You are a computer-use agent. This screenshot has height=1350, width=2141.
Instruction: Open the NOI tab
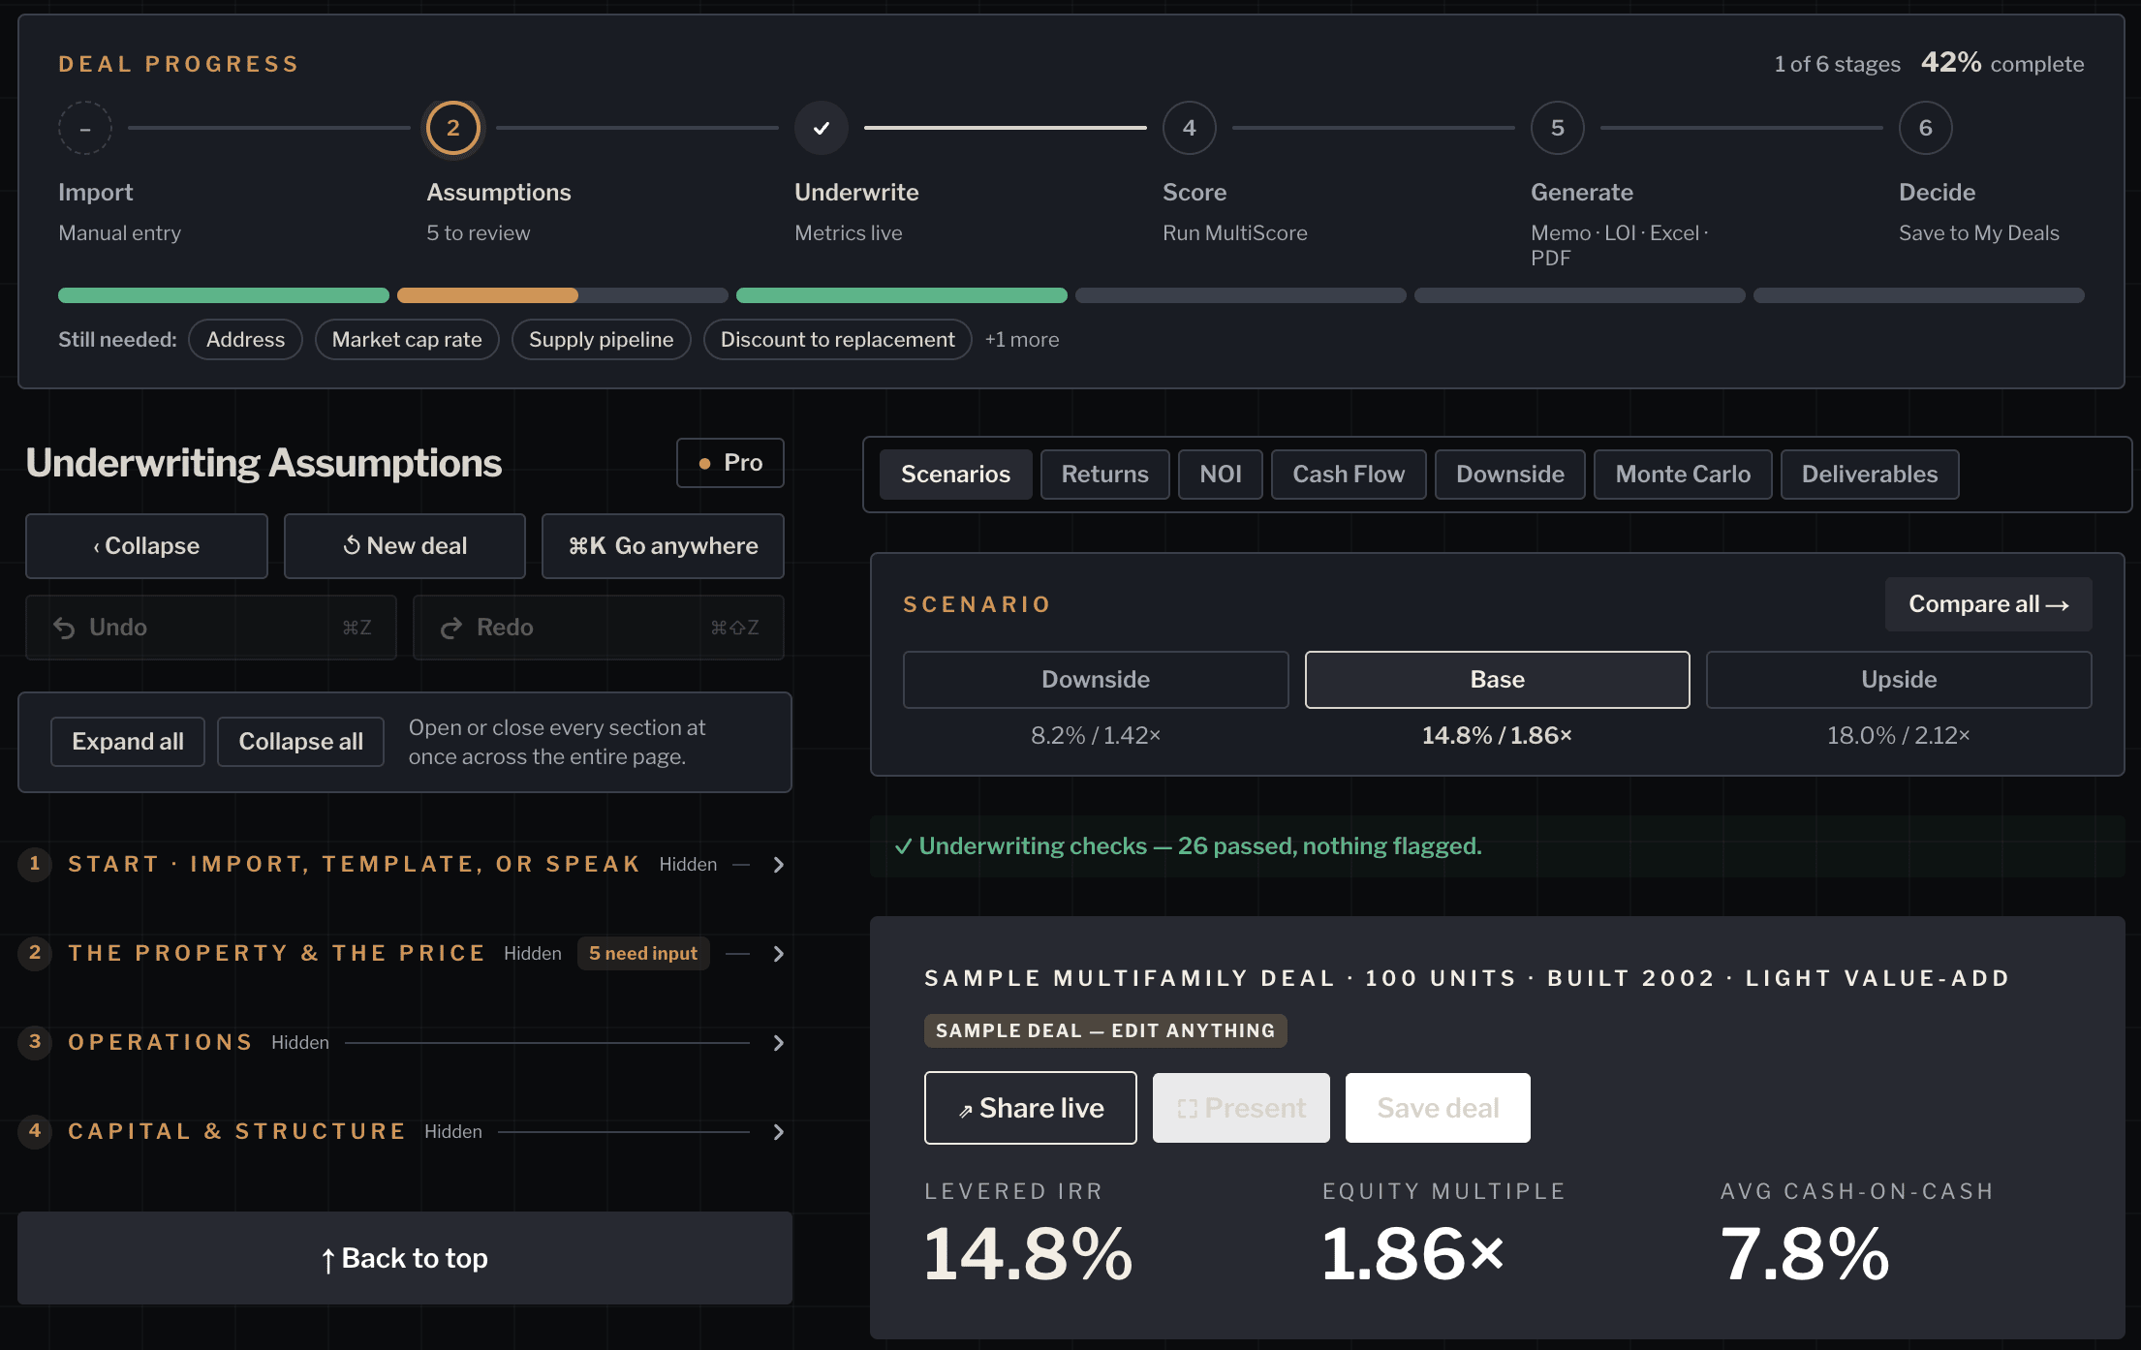pos(1221,475)
